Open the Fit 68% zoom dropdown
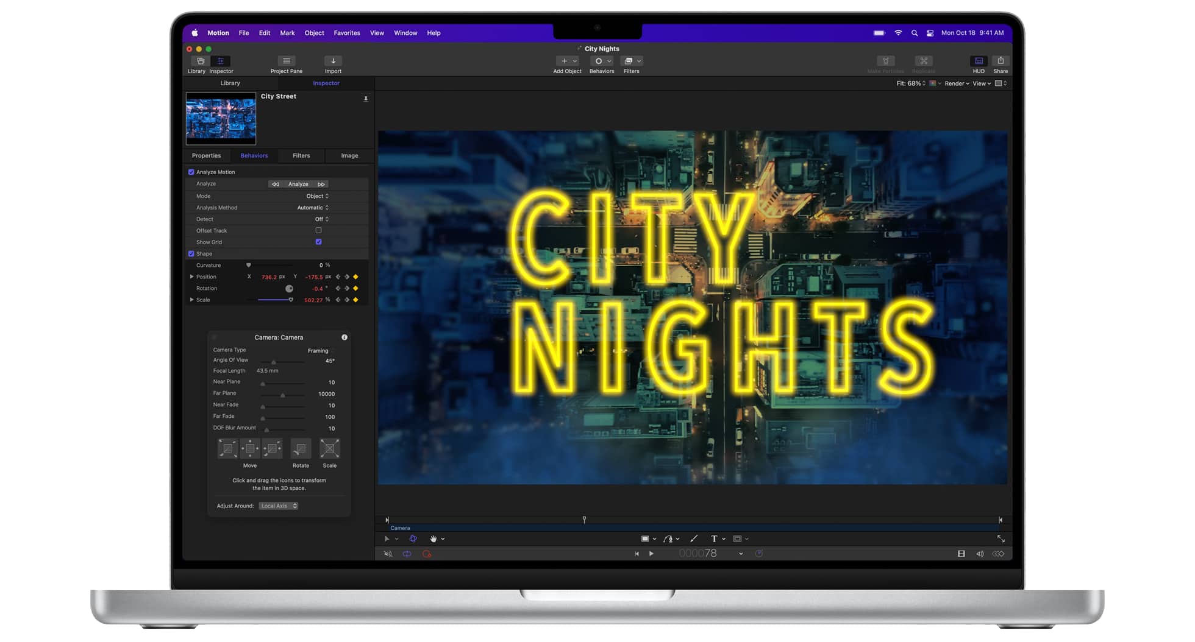The height and width of the screenshot is (642, 1195). coord(911,83)
